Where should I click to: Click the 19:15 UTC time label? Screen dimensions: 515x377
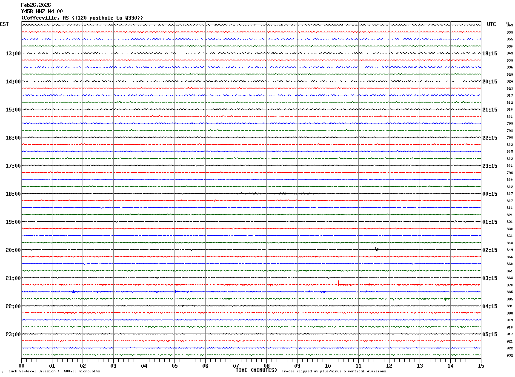click(490, 54)
